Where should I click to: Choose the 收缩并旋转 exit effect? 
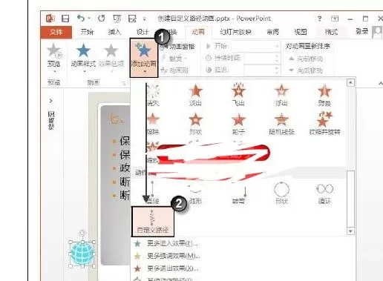pyautogui.click(x=324, y=124)
